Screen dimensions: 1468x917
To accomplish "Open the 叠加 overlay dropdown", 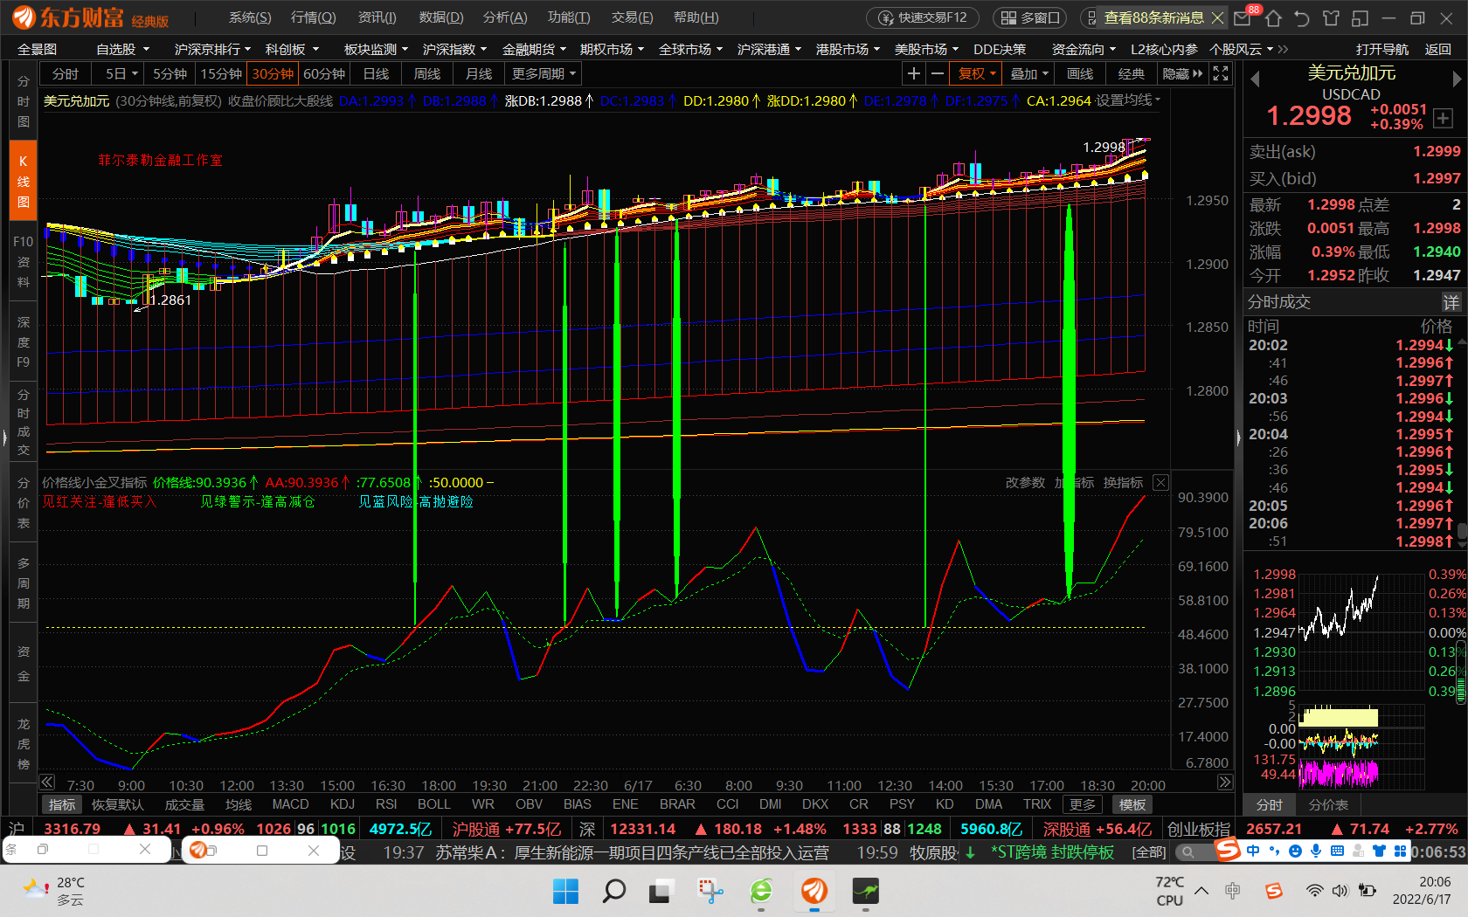I will (1028, 74).
